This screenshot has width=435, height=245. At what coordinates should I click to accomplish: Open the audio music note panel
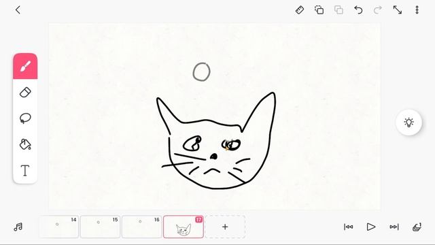(18, 227)
